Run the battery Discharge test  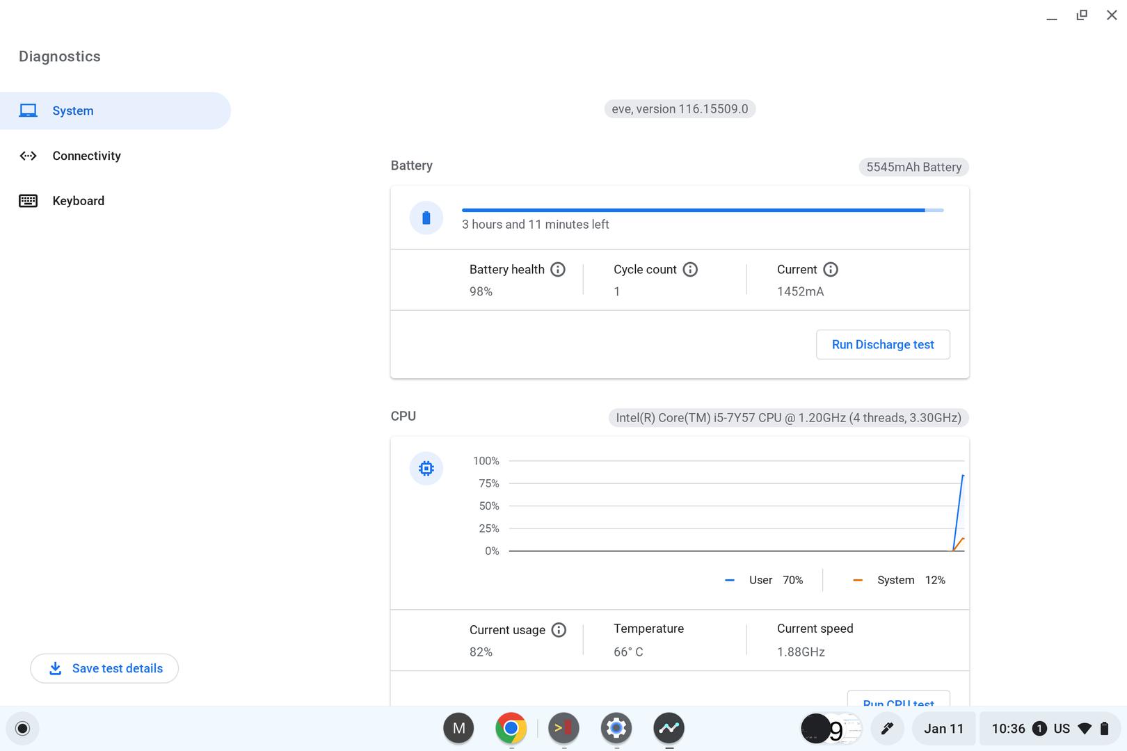(883, 345)
